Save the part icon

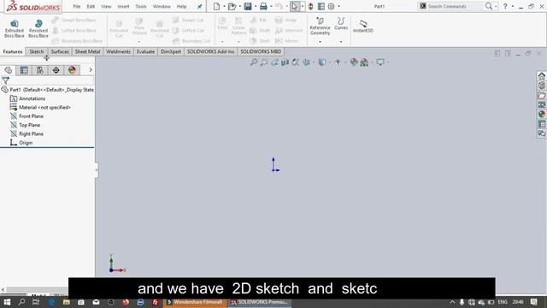tap(248, 6)
